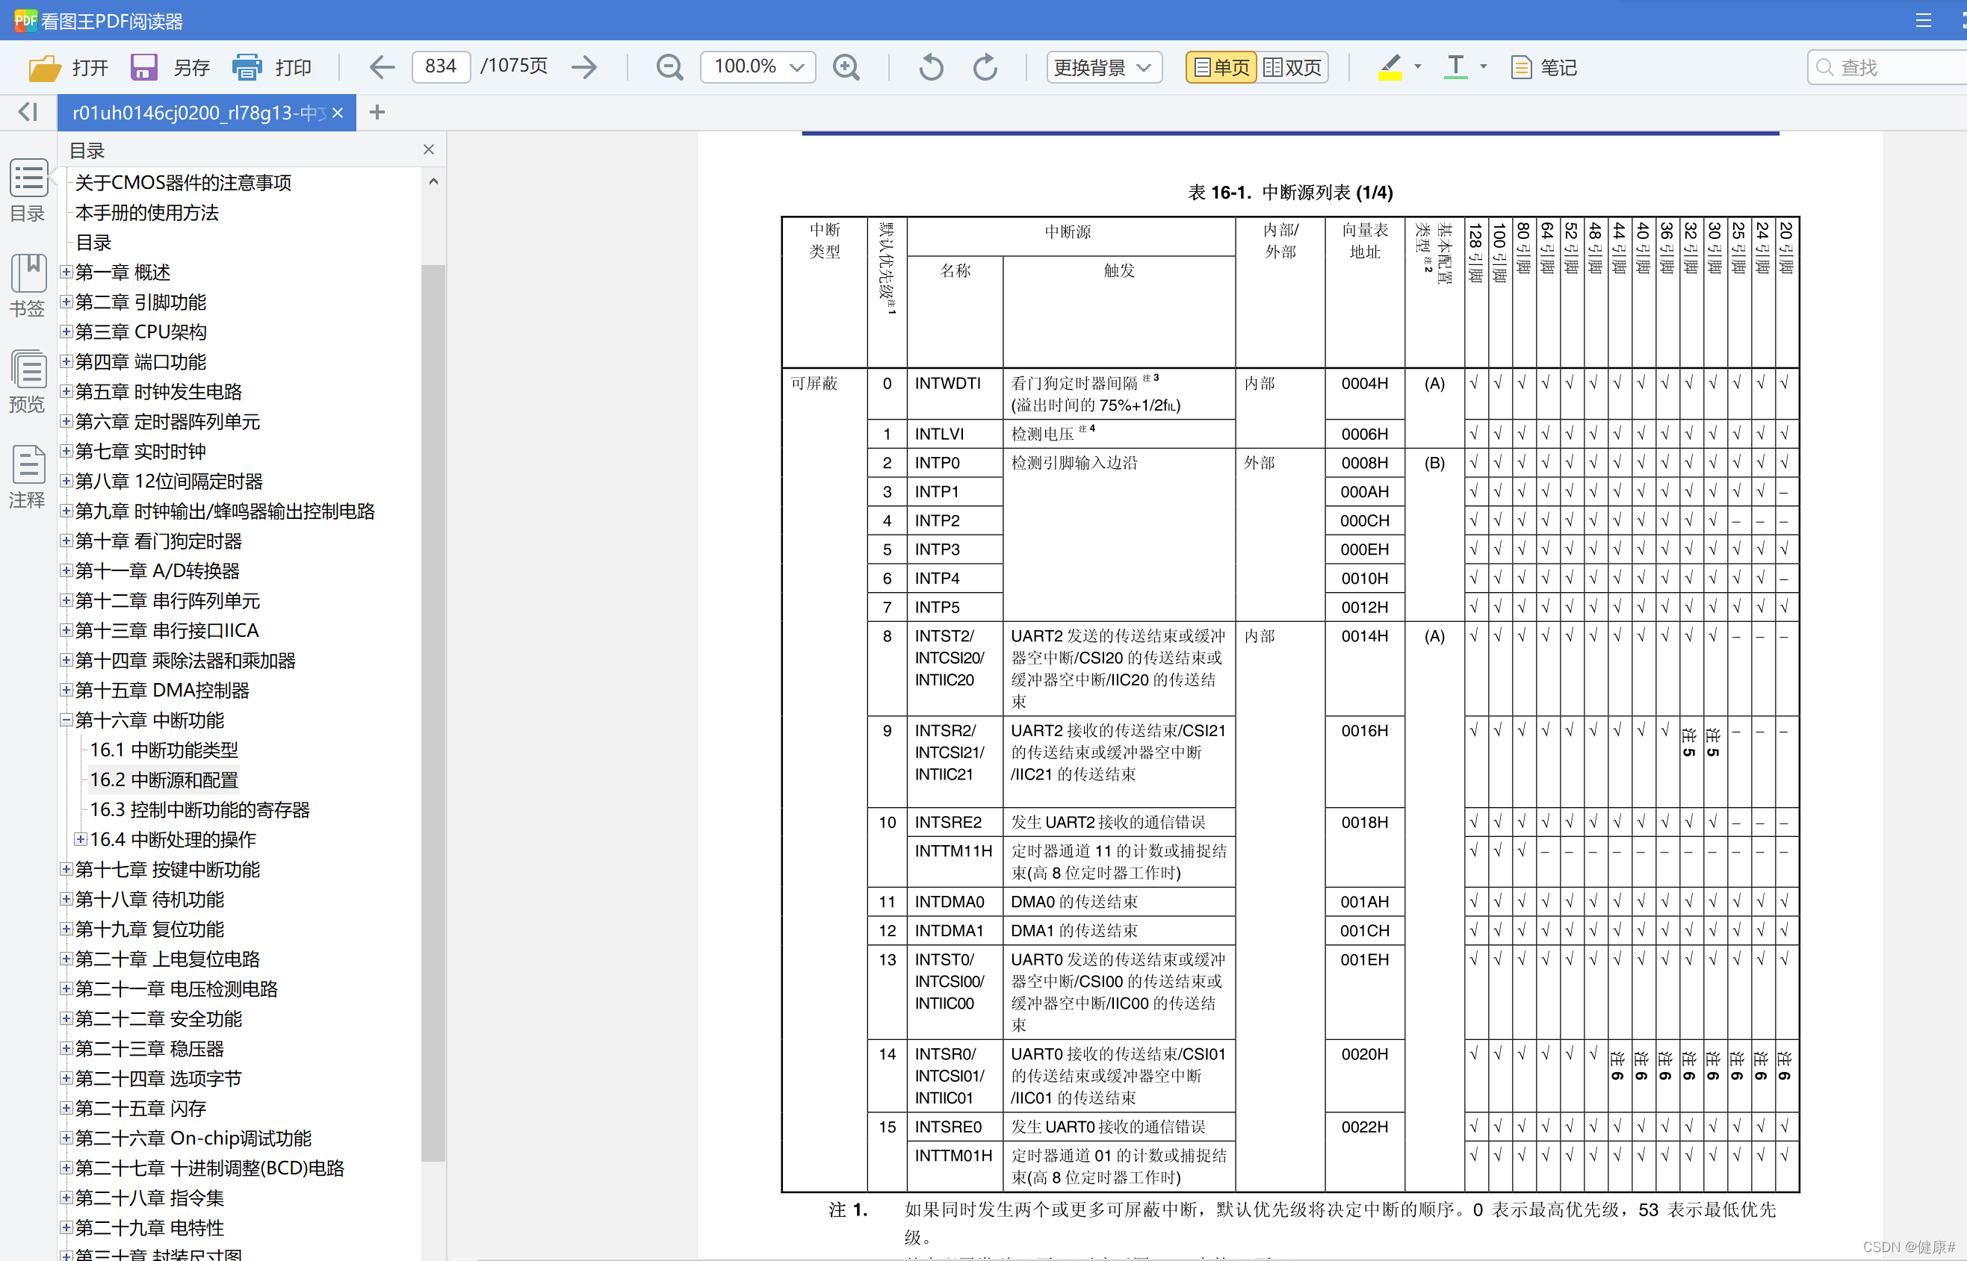Click the Notes button
This screenshot has width=1967, height=1261.
pyautogui.click(x=1543, y=67)
